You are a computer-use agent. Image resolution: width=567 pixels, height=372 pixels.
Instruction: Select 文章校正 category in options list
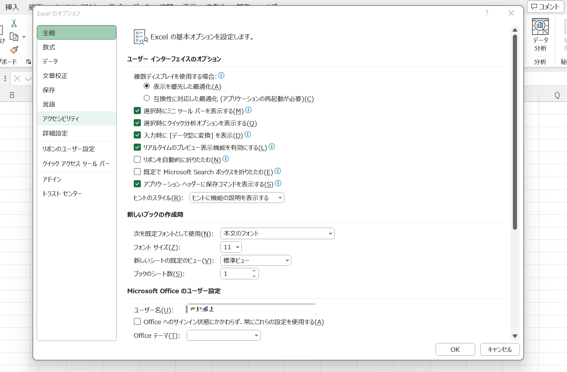(x=77, y=76)
